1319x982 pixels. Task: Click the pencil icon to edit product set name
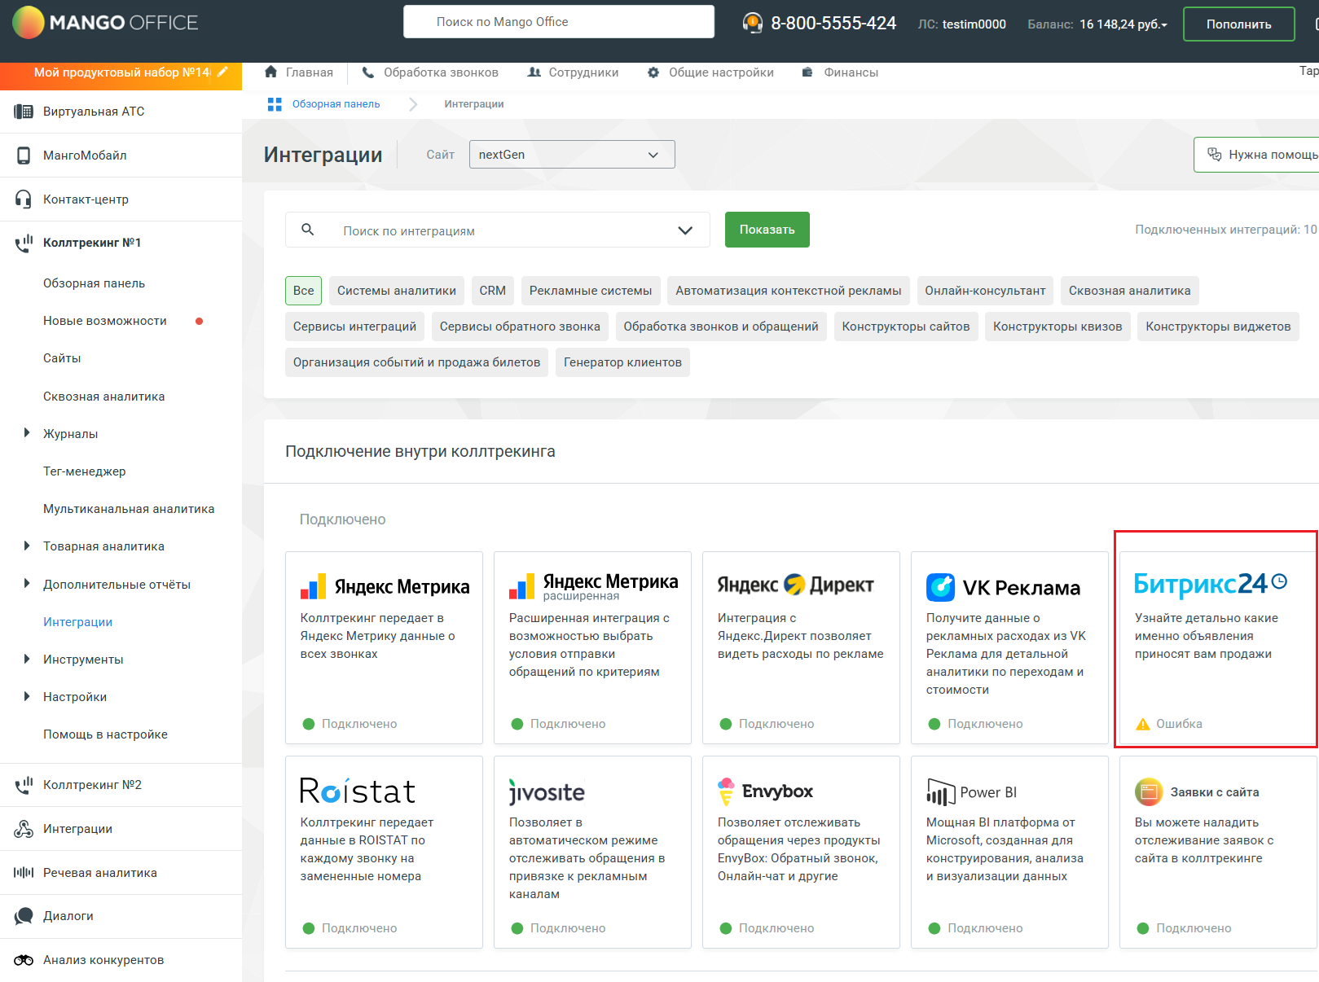[x=222, y=72]
